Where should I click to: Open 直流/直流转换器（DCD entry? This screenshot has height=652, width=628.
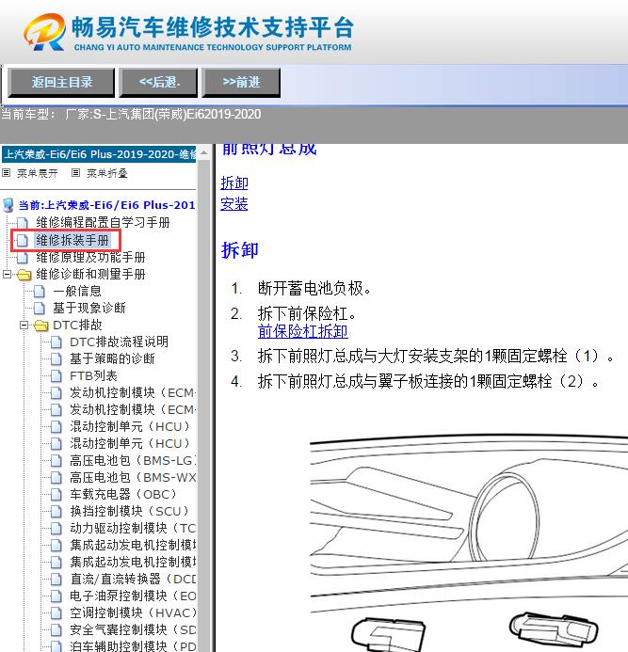133,580
